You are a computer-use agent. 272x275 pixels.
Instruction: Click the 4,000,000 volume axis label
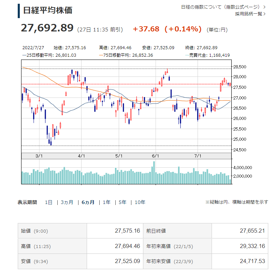tap(243, 167)
